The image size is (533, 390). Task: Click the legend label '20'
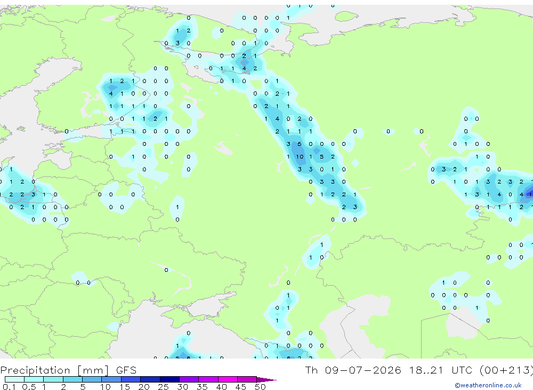pyautogui.click(x=144, y=387)
